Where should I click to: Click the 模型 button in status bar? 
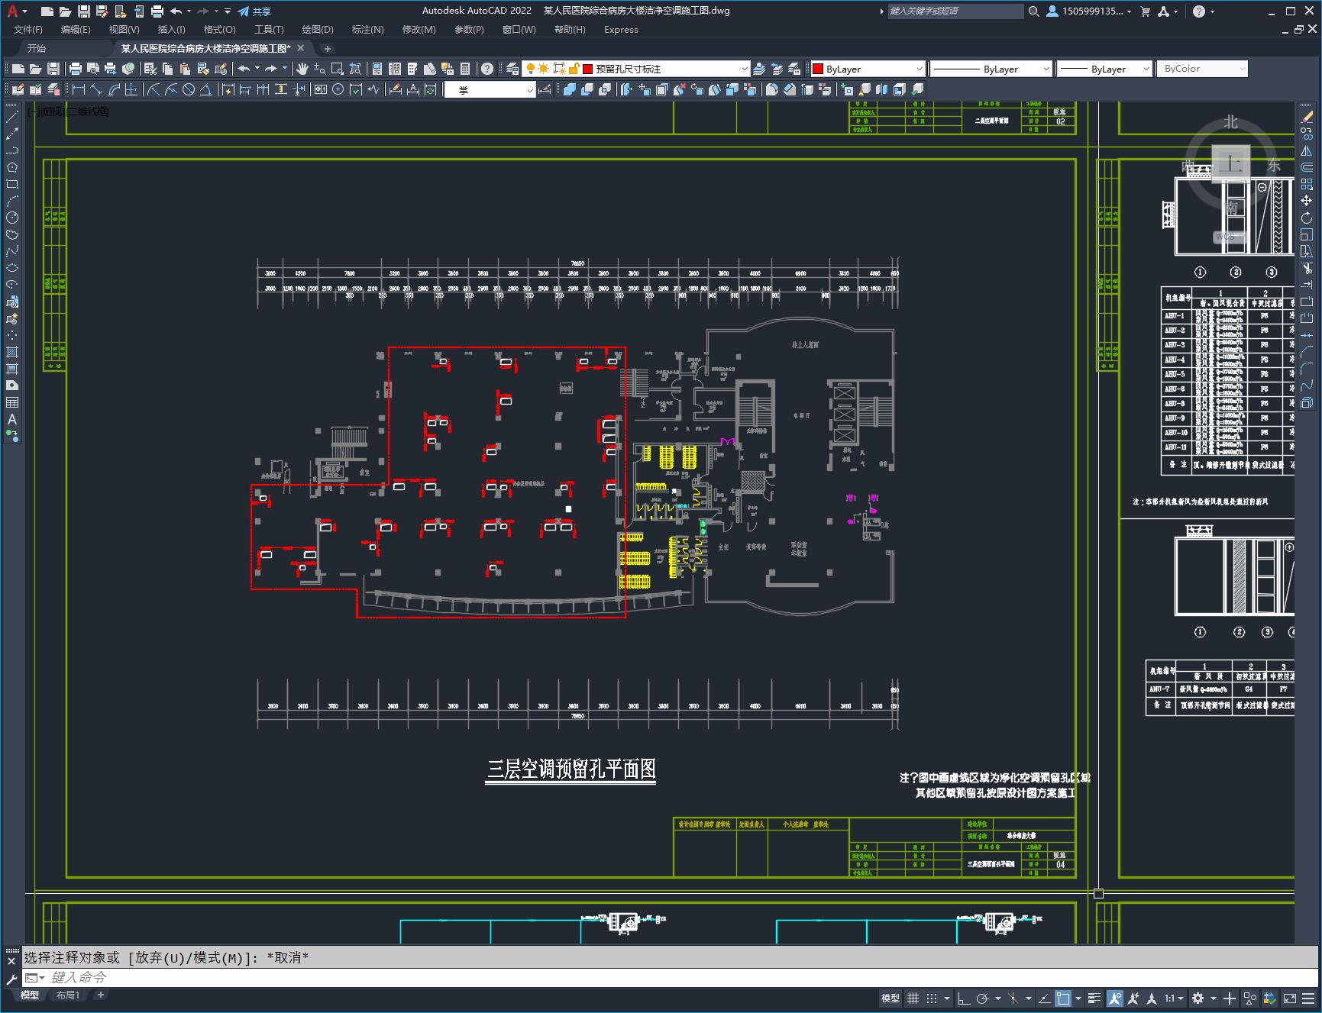click(890, 998)
